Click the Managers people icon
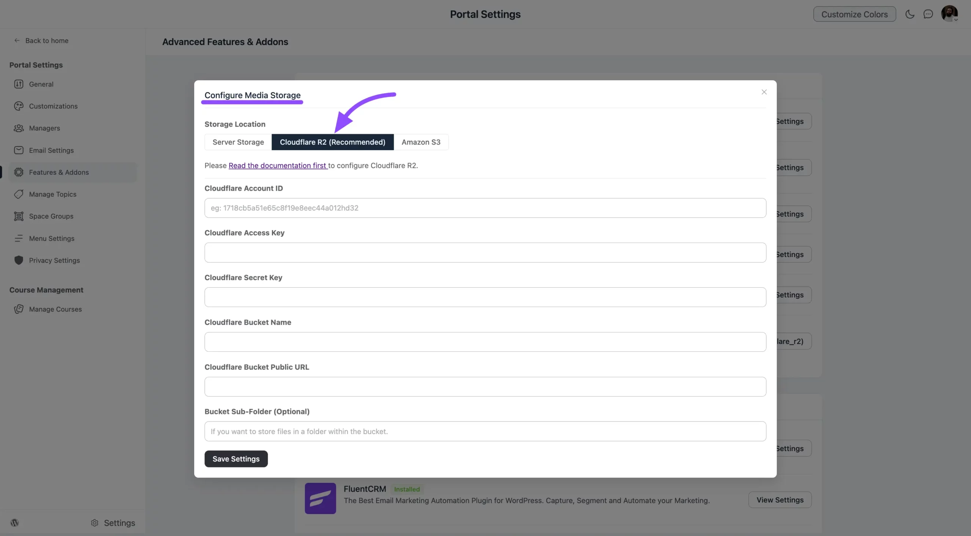 pos(19,128)
